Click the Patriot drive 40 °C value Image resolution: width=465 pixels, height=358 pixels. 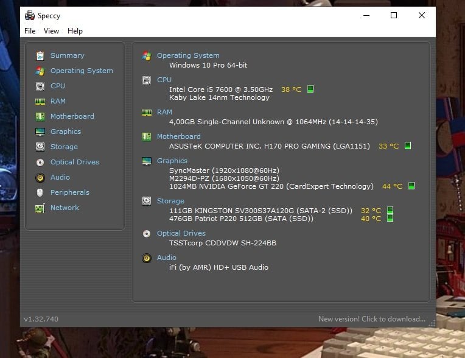[371, 219]
